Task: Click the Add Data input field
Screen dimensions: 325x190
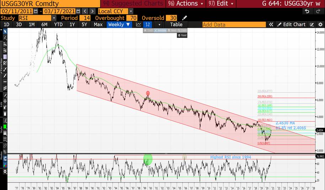Action: (233, 25)
